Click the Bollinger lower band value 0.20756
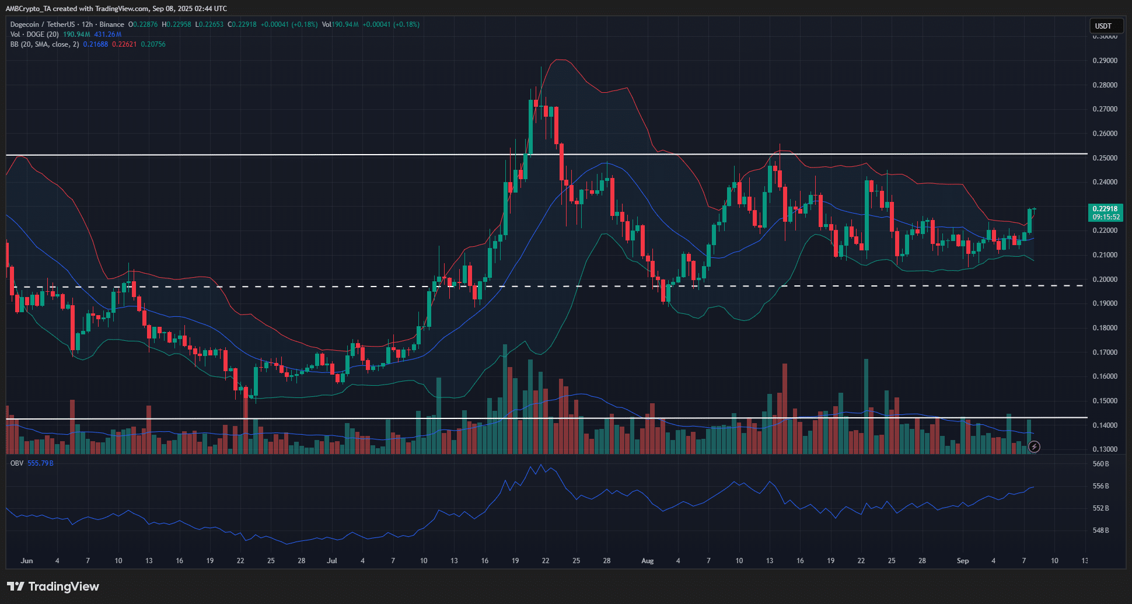The width and height of the screenshot is (1132, 604). click(153, 44)
